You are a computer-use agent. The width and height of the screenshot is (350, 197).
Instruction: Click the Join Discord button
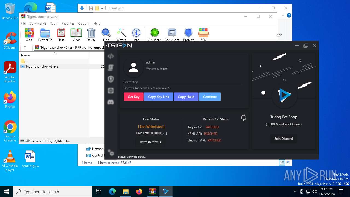point(284,138)
